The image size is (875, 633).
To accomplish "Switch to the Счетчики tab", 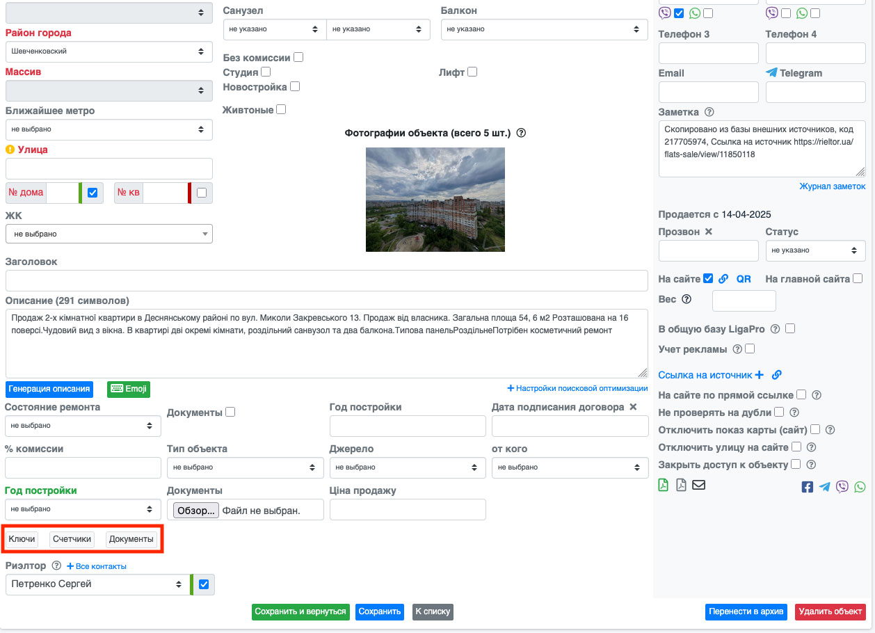I will pos(72,539).
